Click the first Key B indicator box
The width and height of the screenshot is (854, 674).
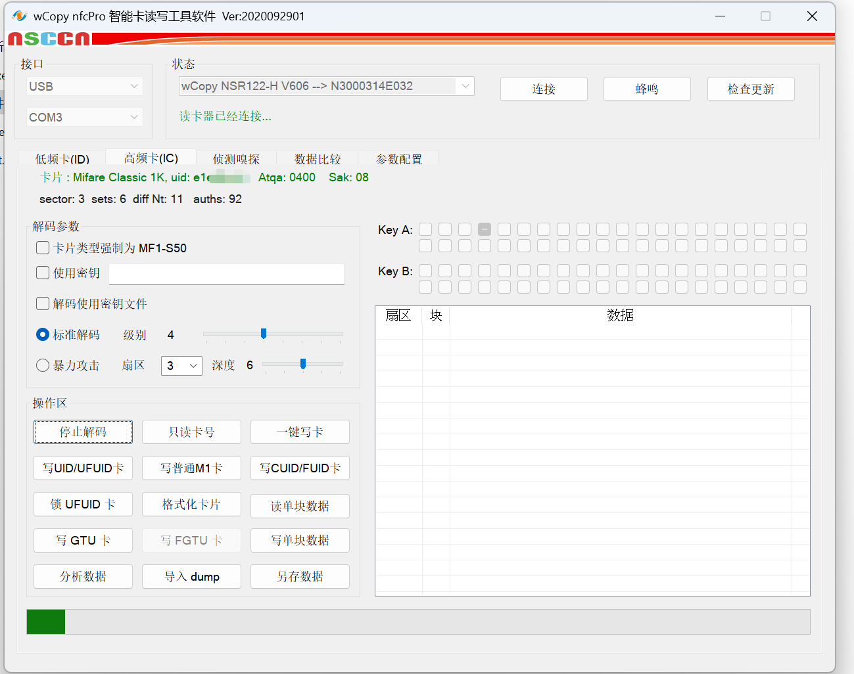click(425, 271)
